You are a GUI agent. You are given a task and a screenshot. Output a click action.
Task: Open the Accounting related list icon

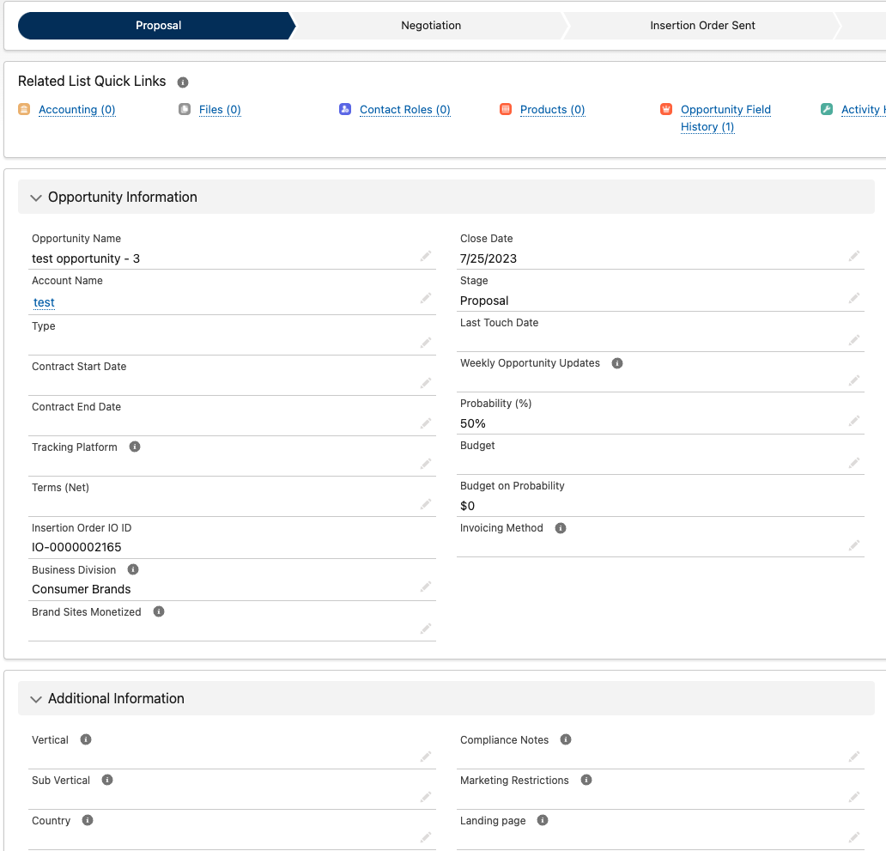pos(24,109)
